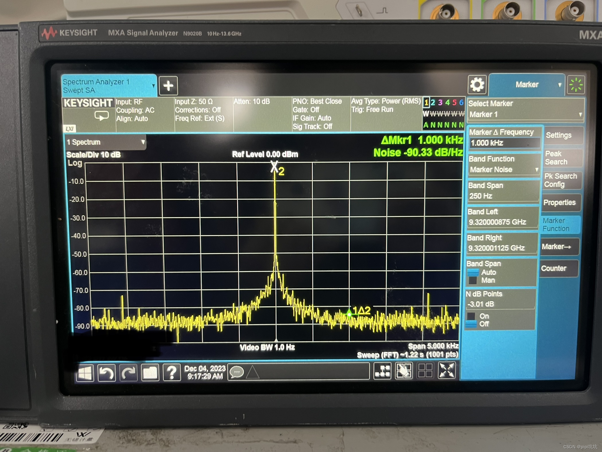This screenshot has height=452, width=602.
Task: Switch to the Peak Search tab
Action: [x=562, y=158]
